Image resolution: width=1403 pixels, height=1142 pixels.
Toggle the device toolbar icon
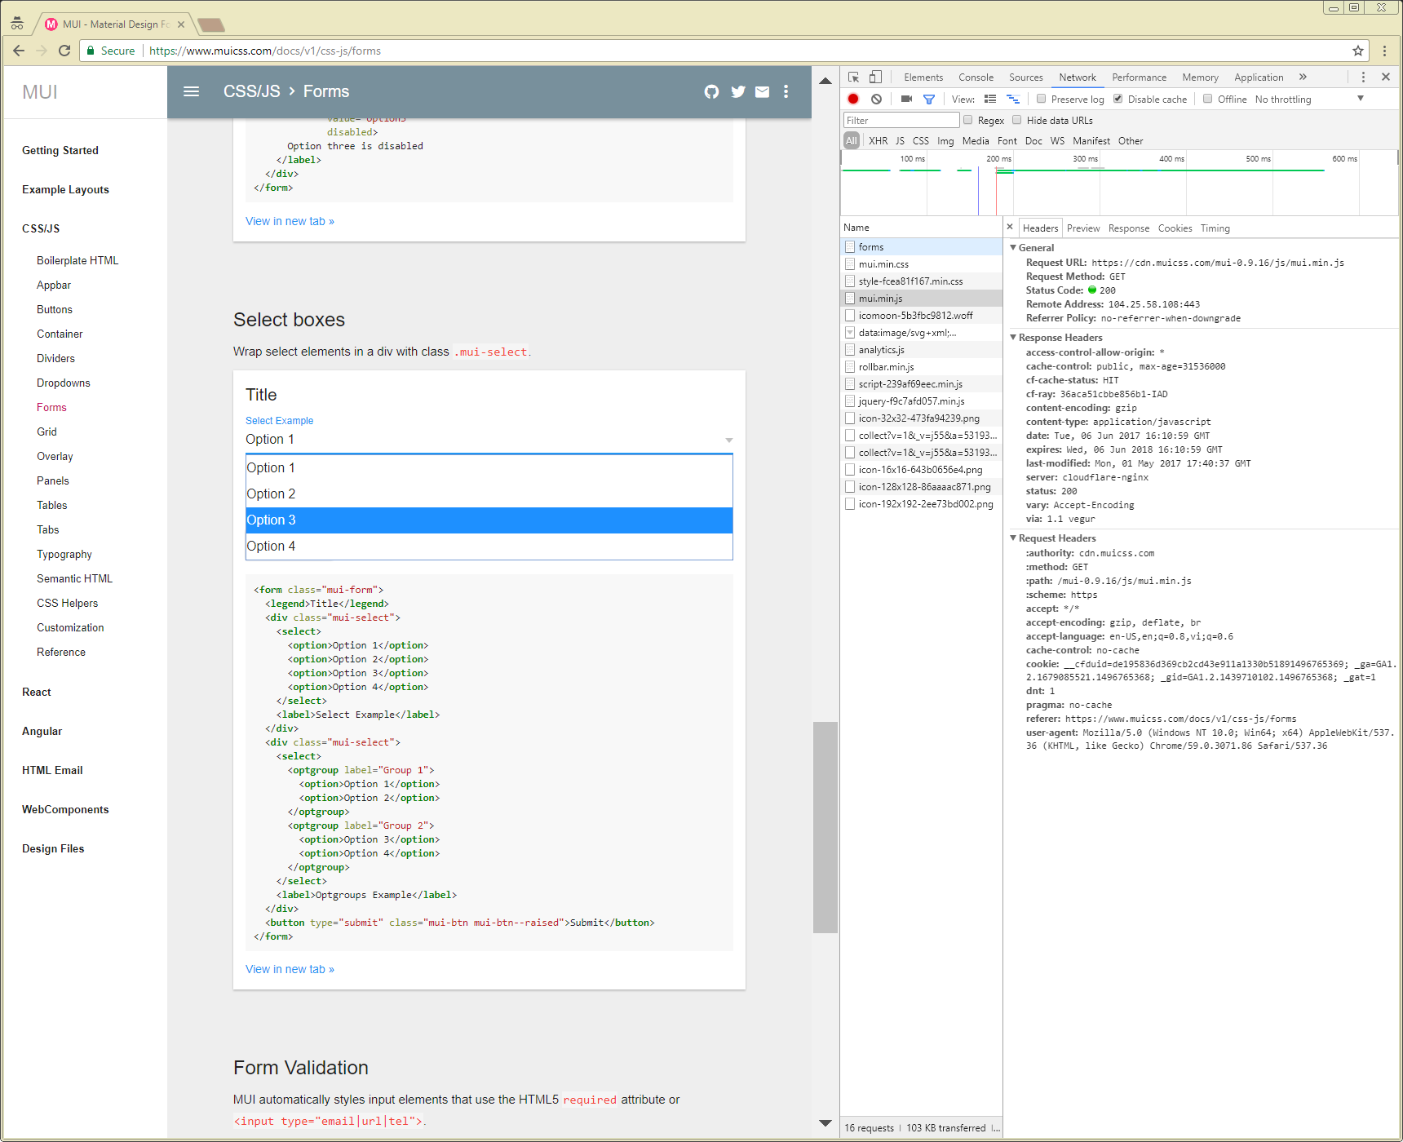point(874,77)
